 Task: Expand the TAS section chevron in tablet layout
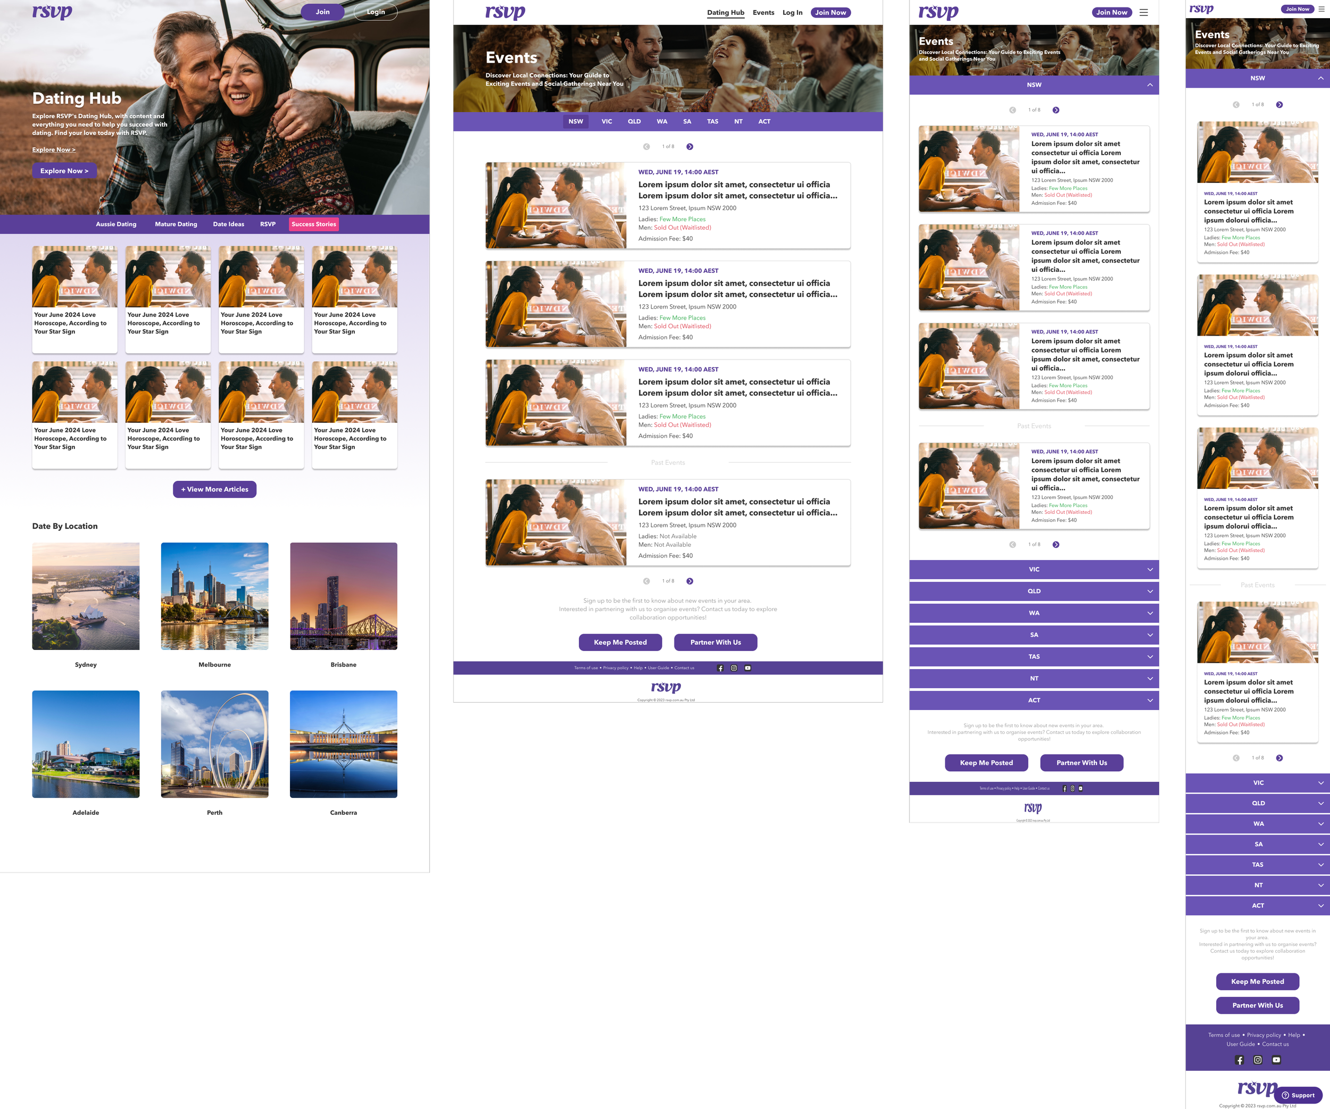(1150, 657)
